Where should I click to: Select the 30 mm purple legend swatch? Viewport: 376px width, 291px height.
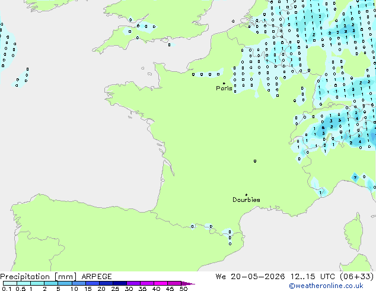(133, 283)
